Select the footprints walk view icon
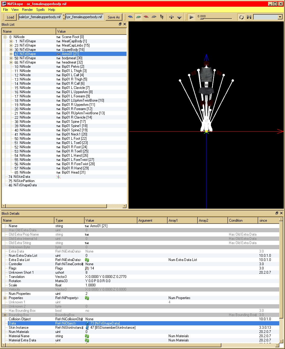285x349 pixels. coord(162,17)
